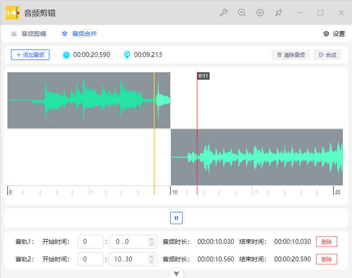Click track 2 waveform in lower lane

point(257,157)
